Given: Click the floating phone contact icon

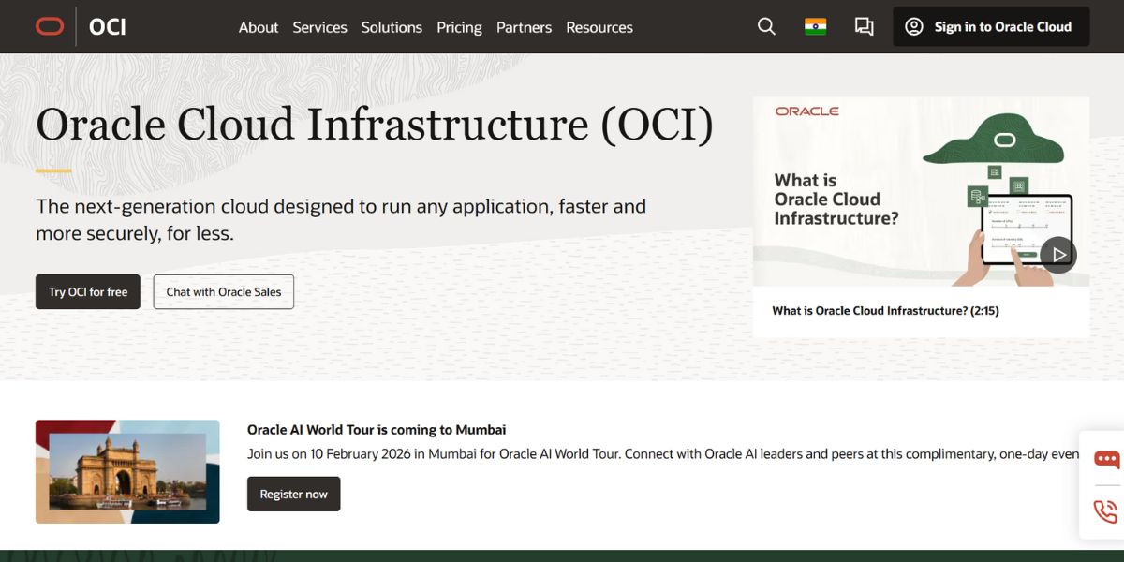Looking at the screenshot, I should pyautogui.click(x=1105, y=510).
